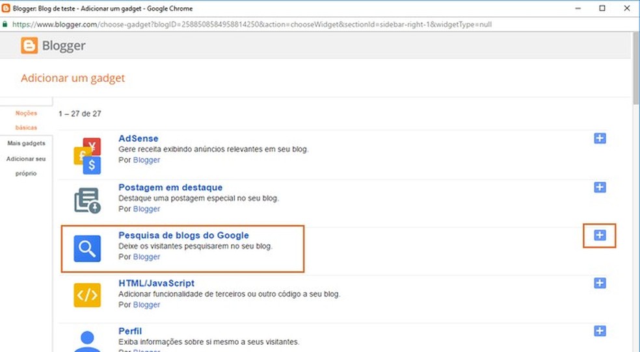This screenshot has height=352, width=640.
Task: Open Pesquisa de blogs do Google title
Action: [x=183, y=235]
